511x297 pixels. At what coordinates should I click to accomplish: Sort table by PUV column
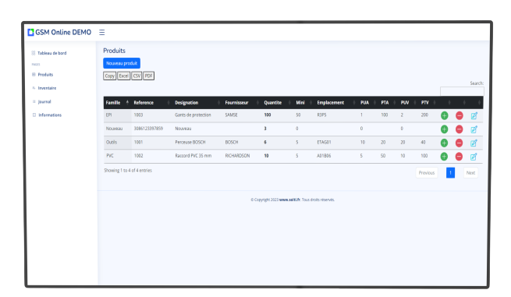(x=408, y=103)
